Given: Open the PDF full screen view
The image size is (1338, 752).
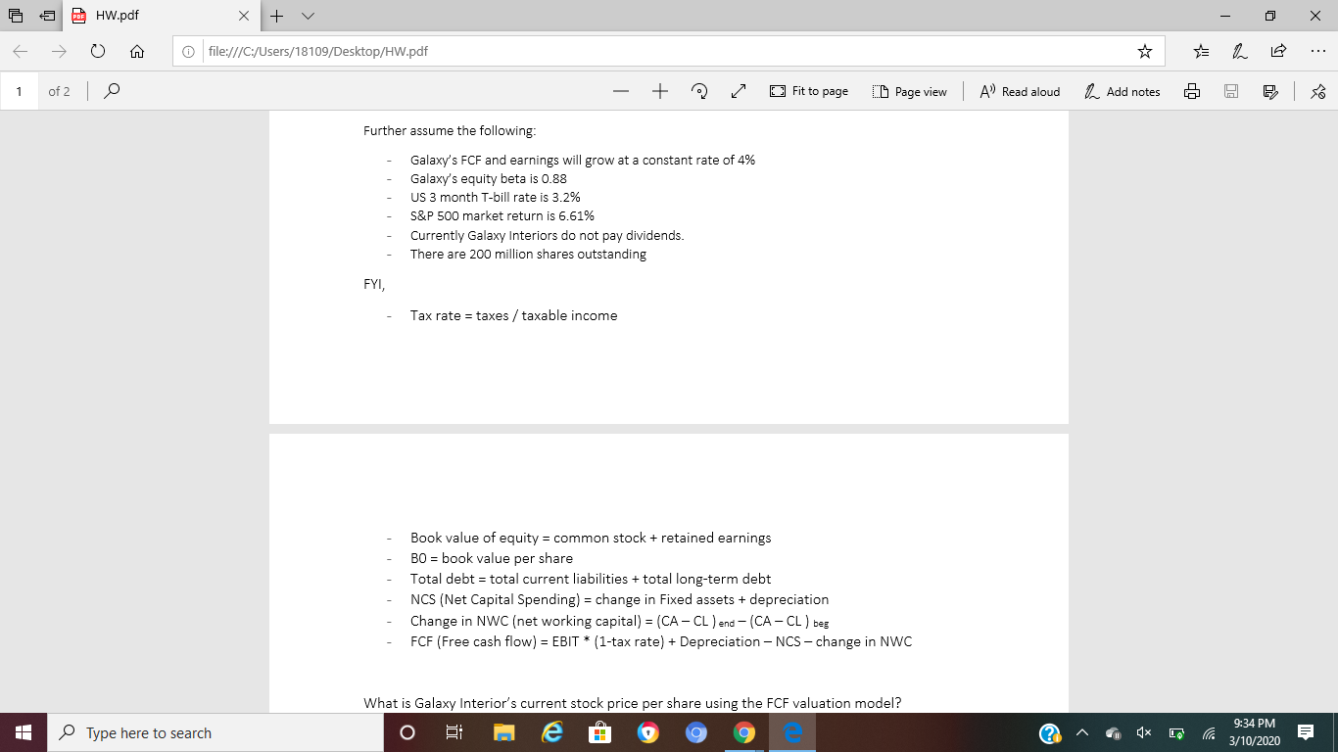Looking at the screenshot, I should pos(738,90).
